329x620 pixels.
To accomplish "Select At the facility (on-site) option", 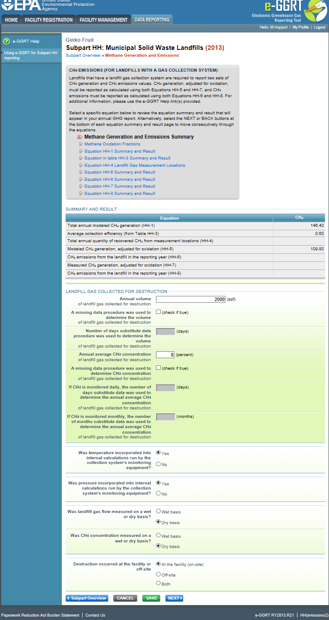I will (159, 564).
